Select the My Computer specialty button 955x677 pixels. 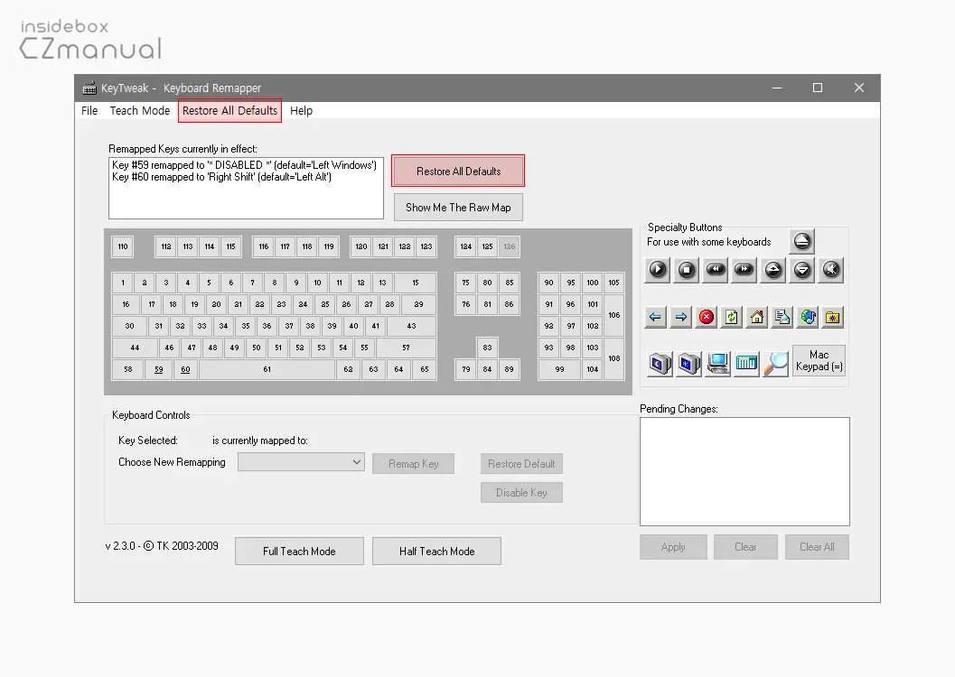(717, 363)
